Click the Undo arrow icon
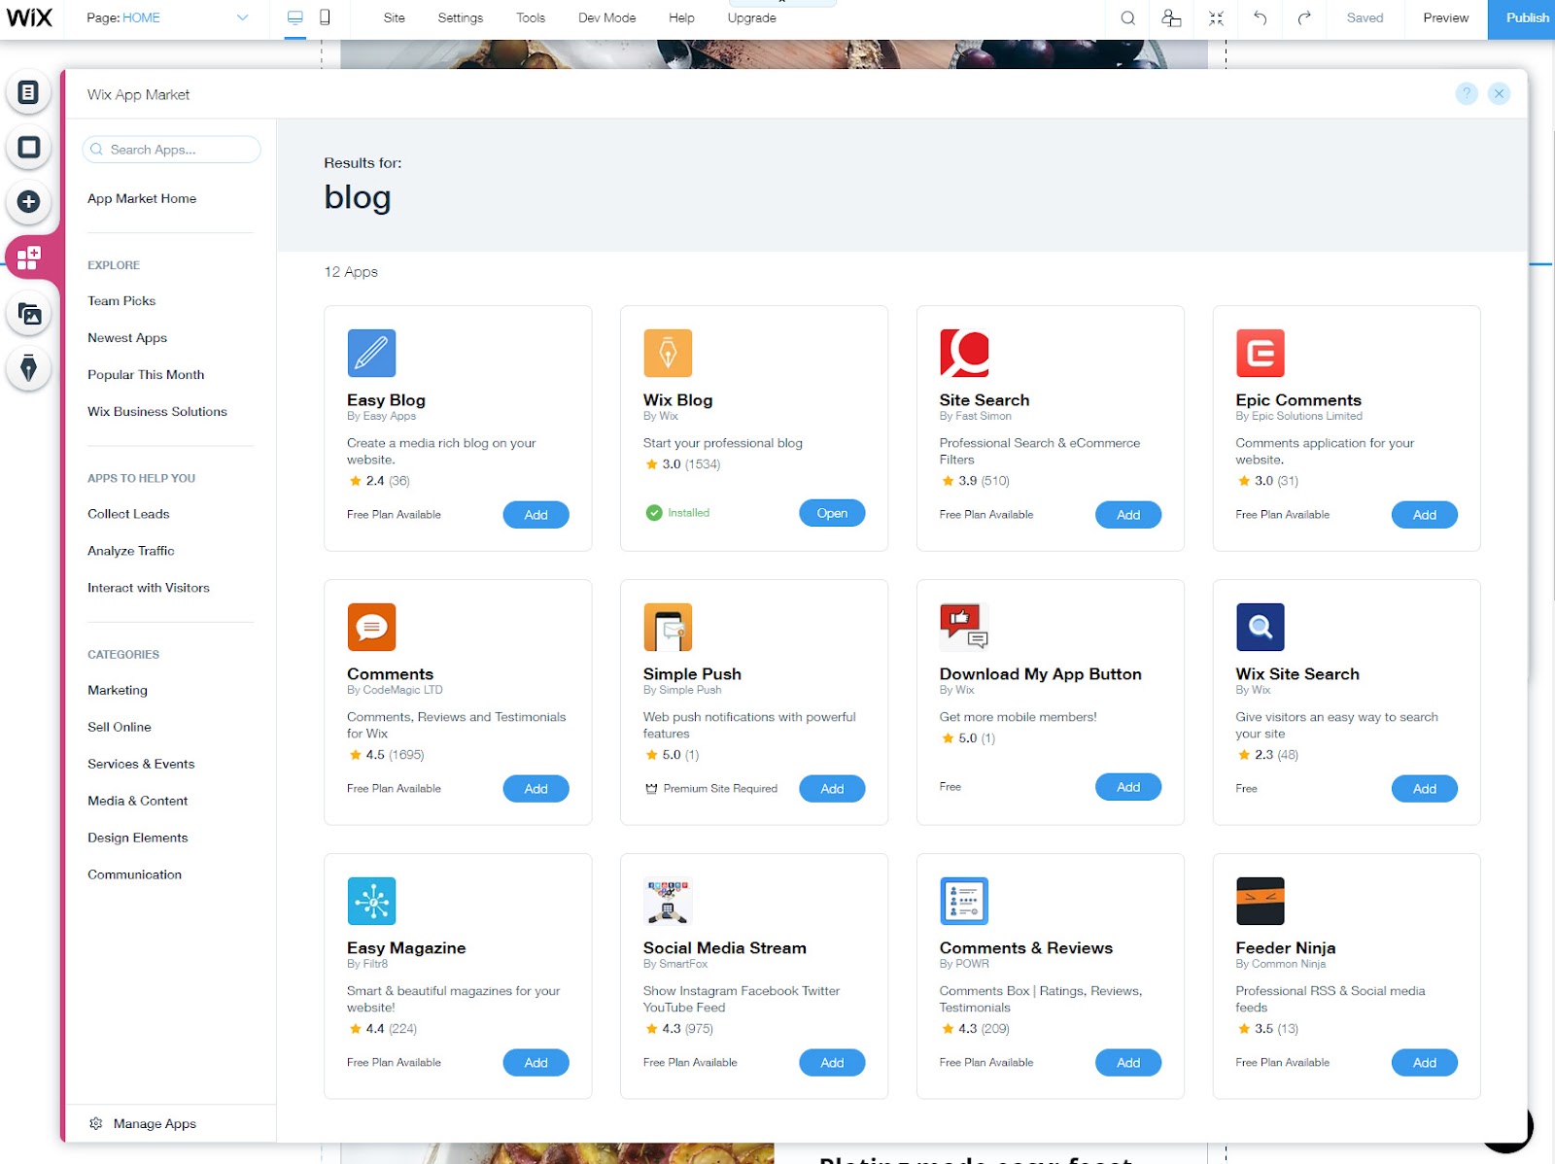Image resolution: width=1555 pixels, height=1164 pixels. click(1260, 17)
